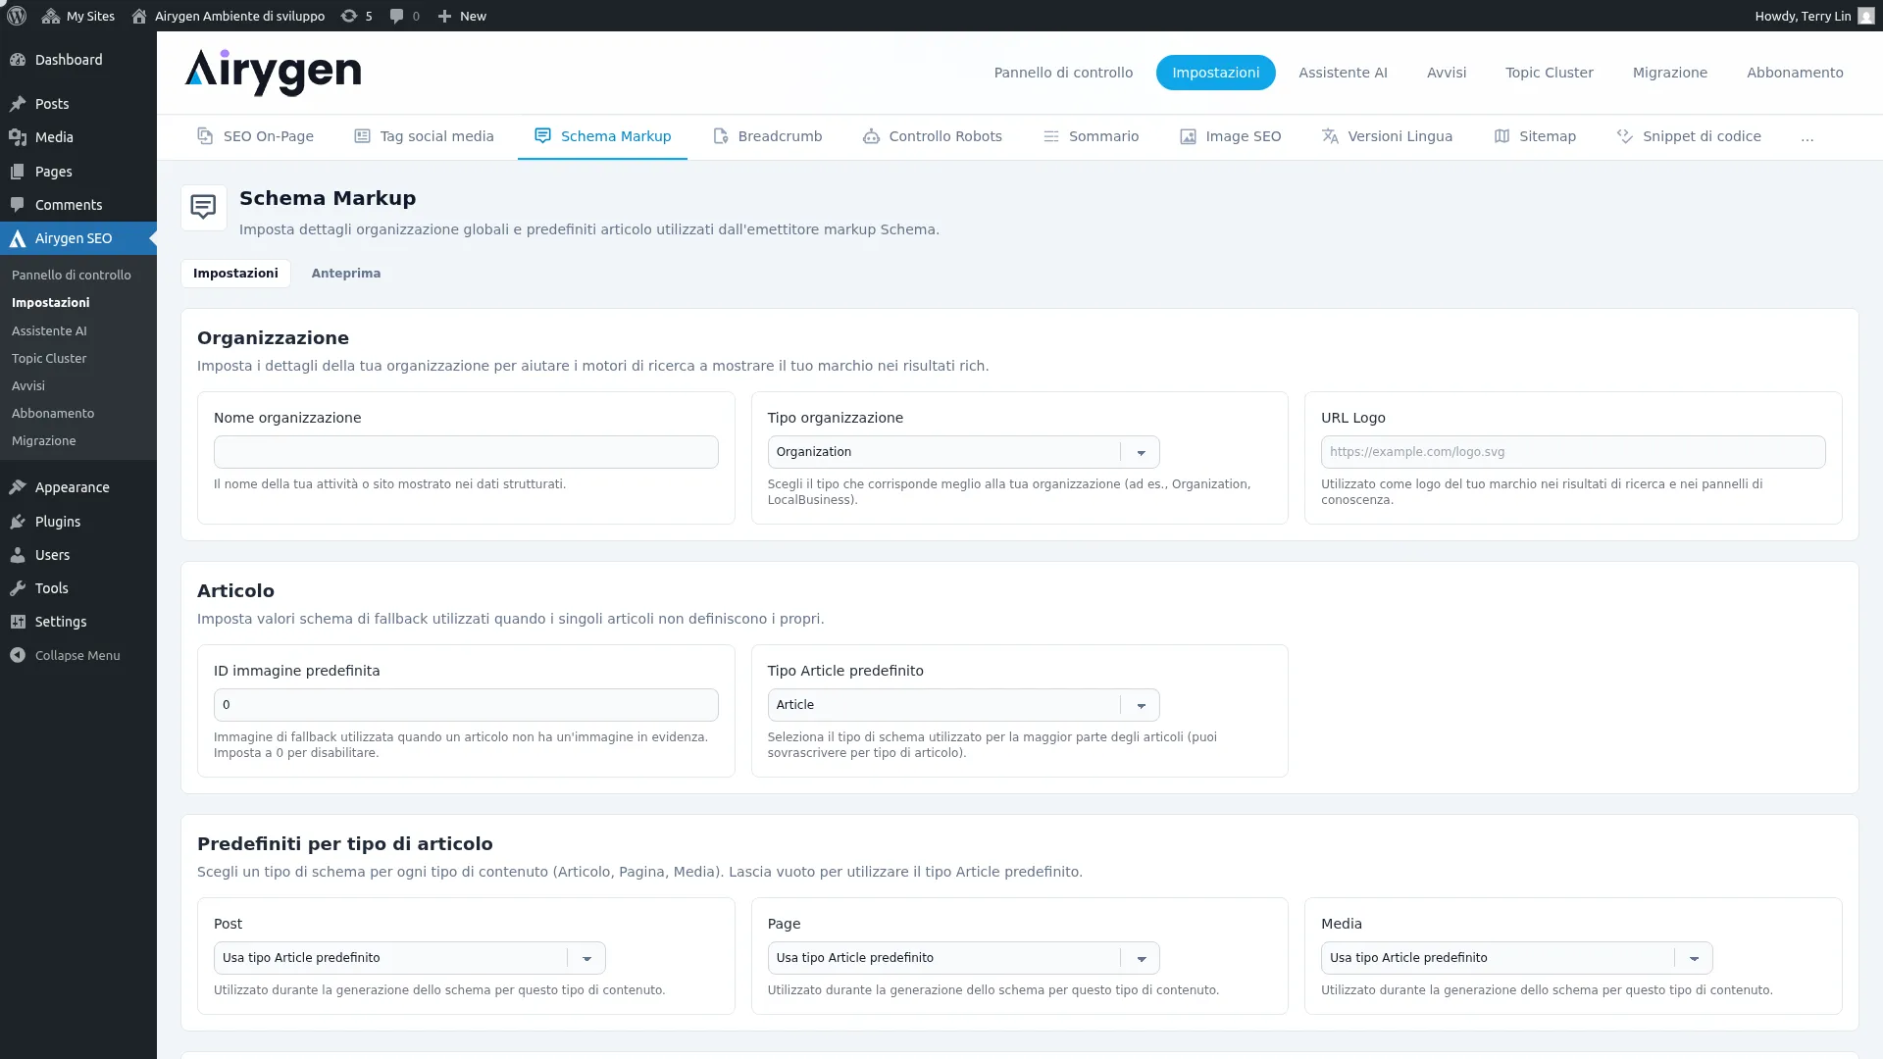The height and width of the screenshot is (1059, 1883).
Task: Open the updates refresh icon
Action: [348, 16]
